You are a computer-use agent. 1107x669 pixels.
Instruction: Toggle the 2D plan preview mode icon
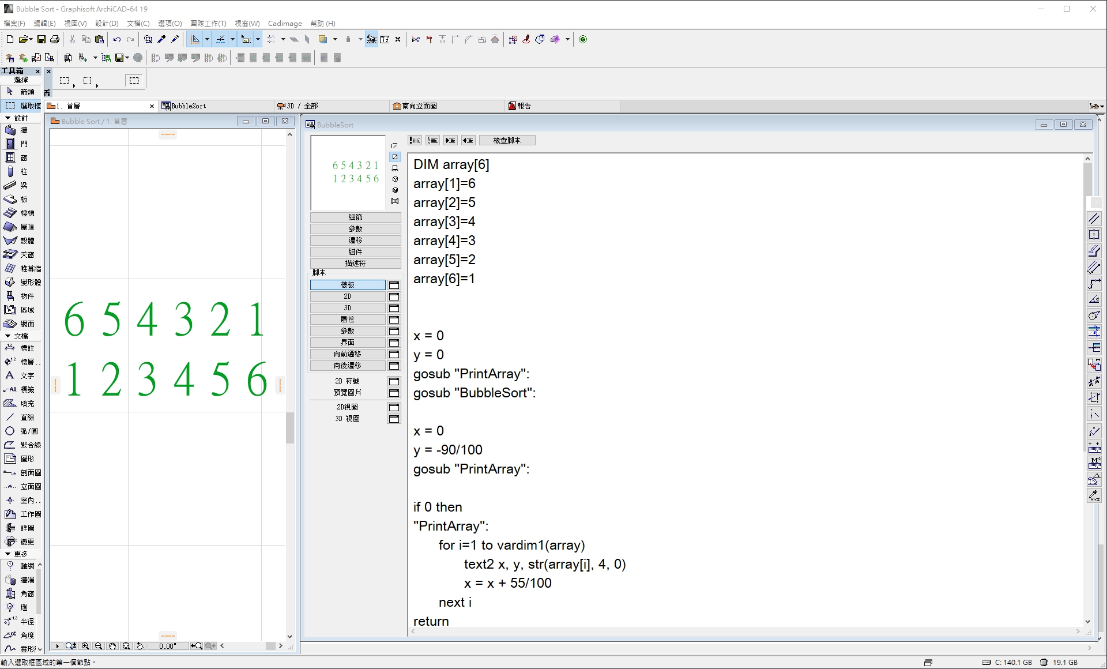395,157
